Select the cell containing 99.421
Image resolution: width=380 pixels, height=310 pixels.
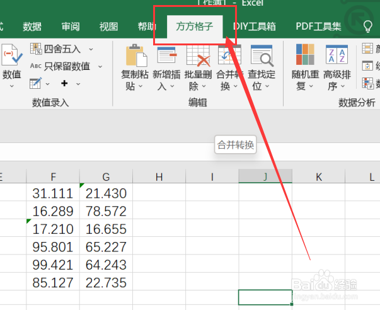click(x=53, y=264)
